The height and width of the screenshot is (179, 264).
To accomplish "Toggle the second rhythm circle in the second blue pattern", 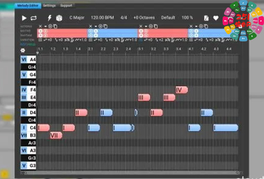I will pos(96,36).
